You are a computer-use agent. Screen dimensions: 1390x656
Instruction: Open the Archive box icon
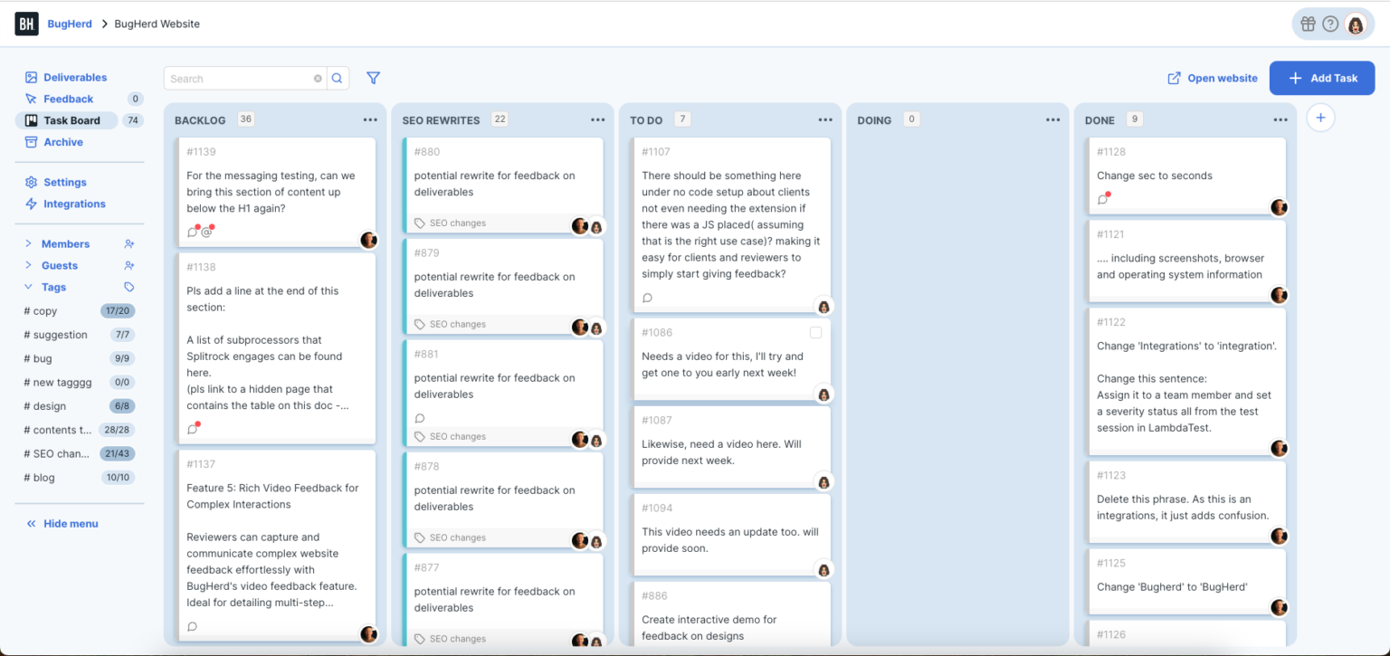[31, 142]
